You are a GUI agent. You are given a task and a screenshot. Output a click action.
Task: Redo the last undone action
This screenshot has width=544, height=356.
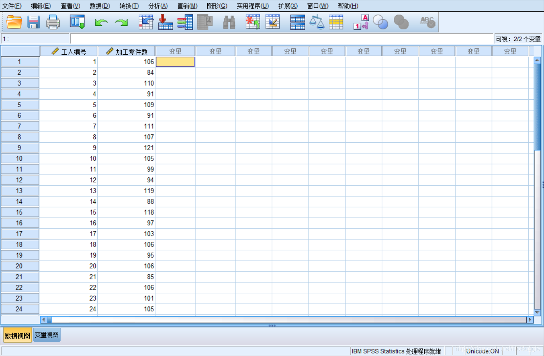tap(122, 23)
